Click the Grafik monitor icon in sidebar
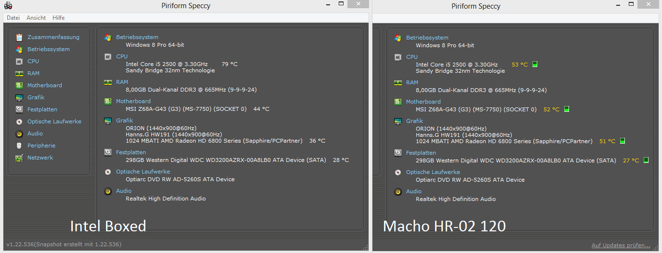The image size is (662, 253). point(19,97)
